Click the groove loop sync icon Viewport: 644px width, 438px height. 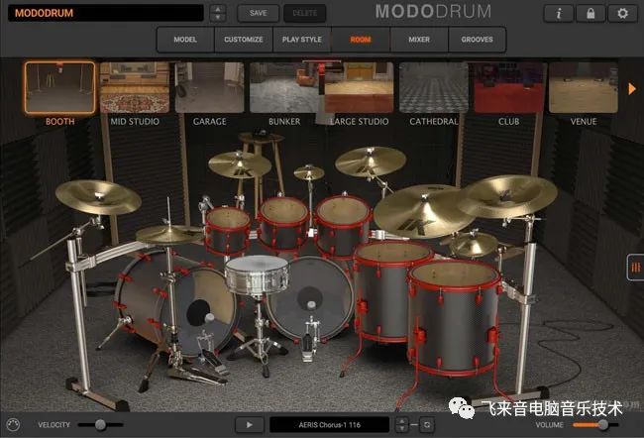point(427,425)
